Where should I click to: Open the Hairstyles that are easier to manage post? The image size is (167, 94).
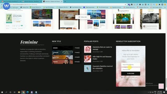pos(102,48)
